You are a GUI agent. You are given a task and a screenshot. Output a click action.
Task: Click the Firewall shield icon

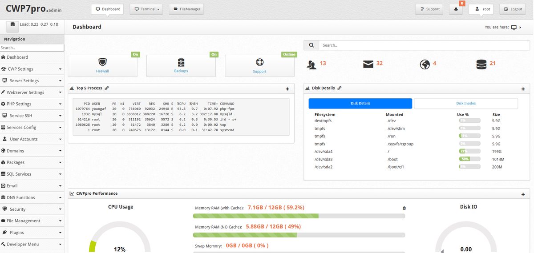pos(102,62)
